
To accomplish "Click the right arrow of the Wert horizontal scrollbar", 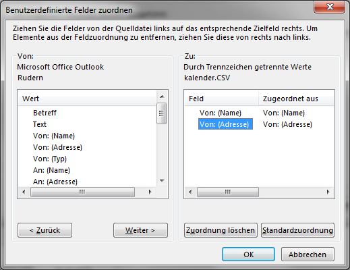I will 150,192.
